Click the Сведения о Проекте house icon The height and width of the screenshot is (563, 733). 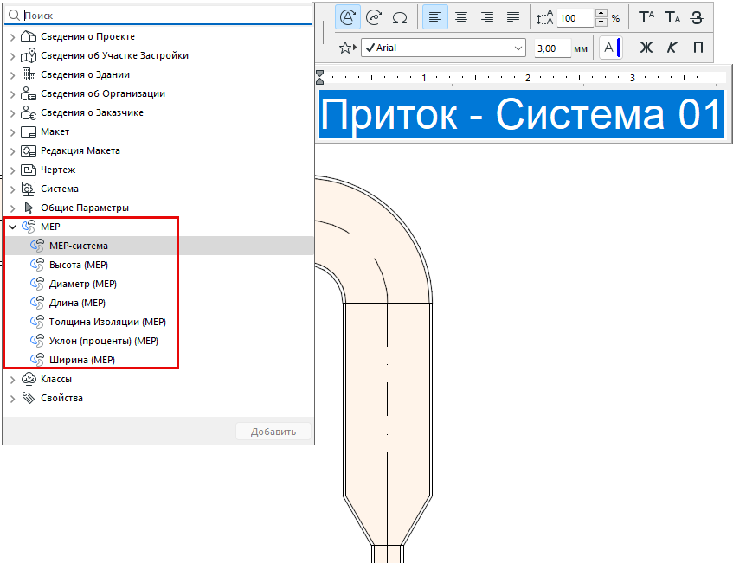click(x=29, y=36)
